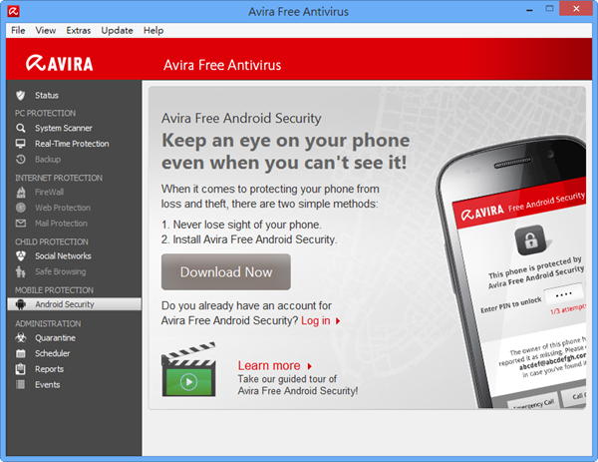
Task: Click the red arrow next to Learn more
Action: click(x=310, y=366)
